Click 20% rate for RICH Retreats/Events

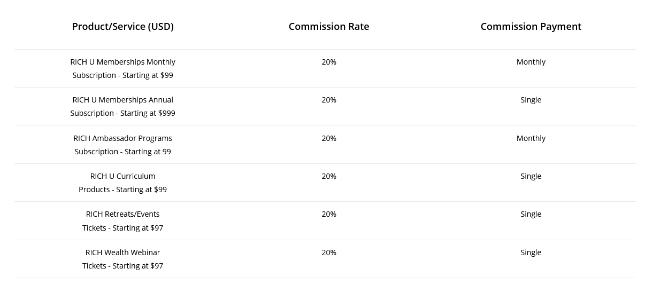click(x=329, y=214)
